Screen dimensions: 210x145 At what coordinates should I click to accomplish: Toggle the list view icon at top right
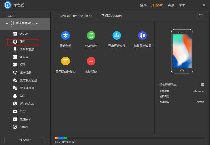tap(201, 16)
